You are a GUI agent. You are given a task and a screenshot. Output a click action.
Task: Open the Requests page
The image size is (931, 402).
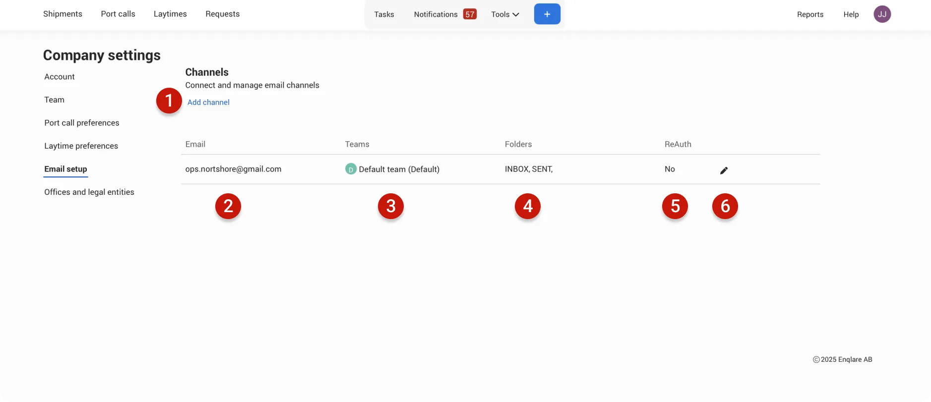[223, 14]
